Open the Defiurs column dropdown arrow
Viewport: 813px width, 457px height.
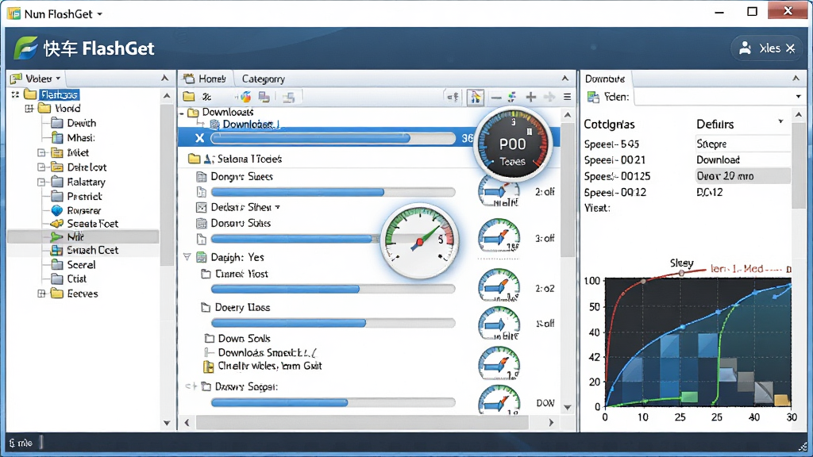[780, 121]
